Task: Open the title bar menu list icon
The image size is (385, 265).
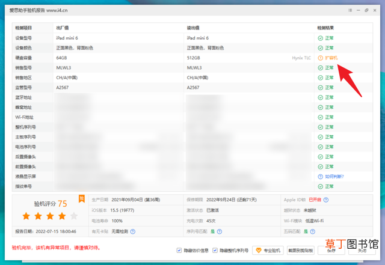Action: coord(350,10)
